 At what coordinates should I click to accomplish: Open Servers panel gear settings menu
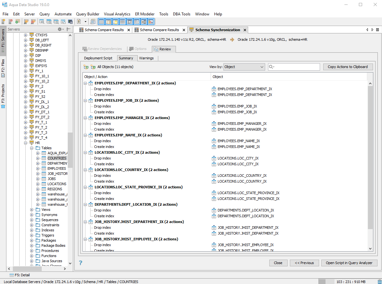tap(60, 29)
